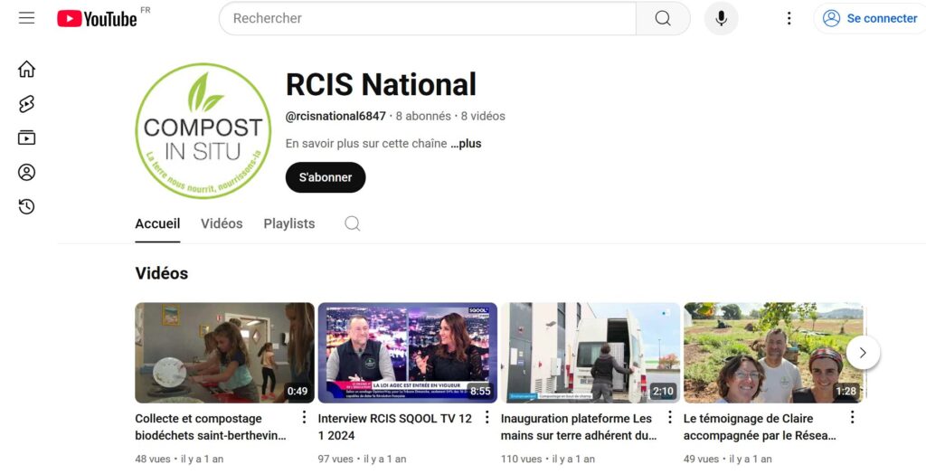Open 'Collecte et compostage biodéchets' video title

click(211, 427)
